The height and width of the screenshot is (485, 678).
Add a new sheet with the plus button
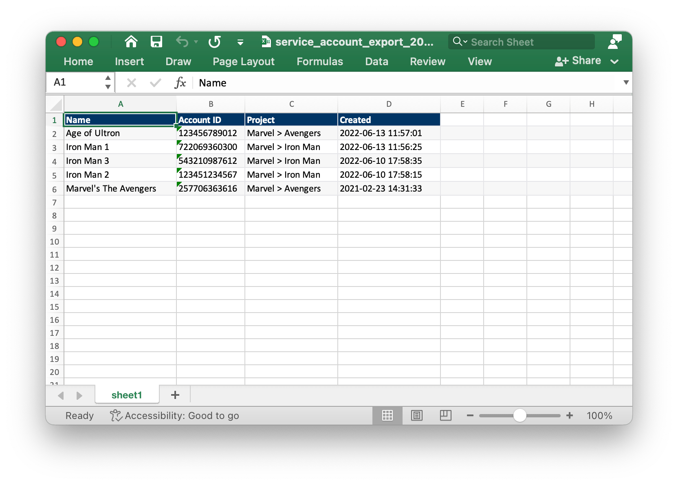point(175,395)
